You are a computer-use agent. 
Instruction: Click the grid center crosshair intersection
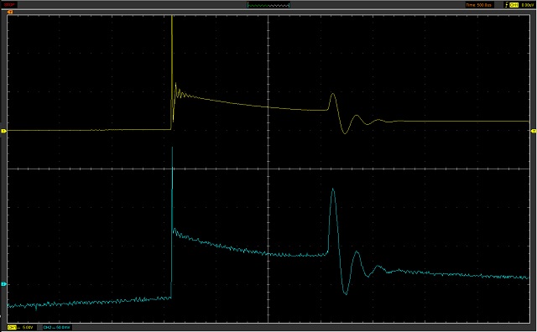268,169
